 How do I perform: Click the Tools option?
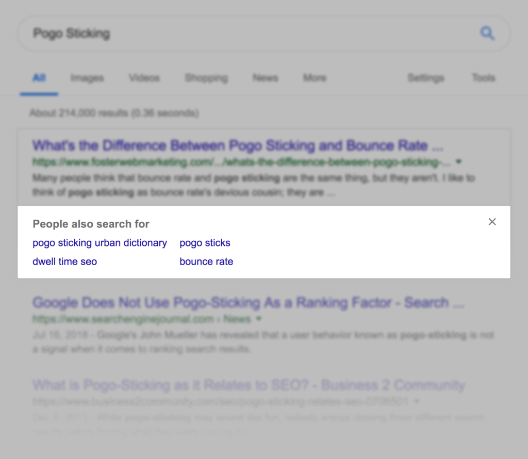(x=483, y=78)
